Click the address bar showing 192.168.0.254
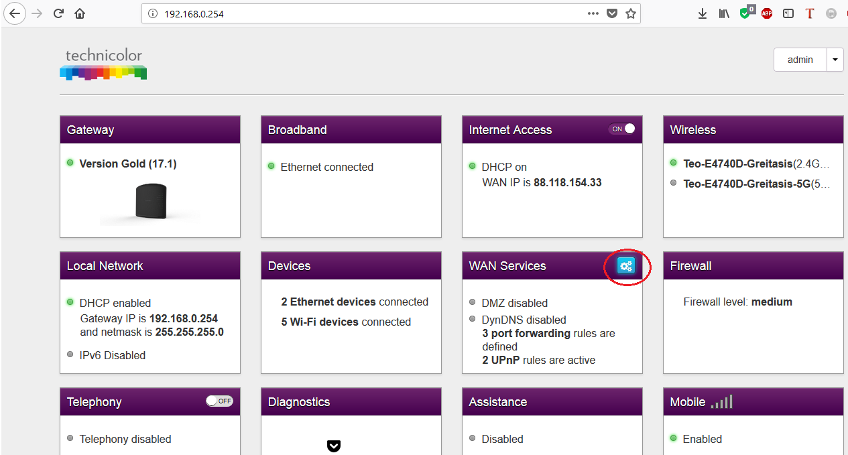 [x=362, y=13]
